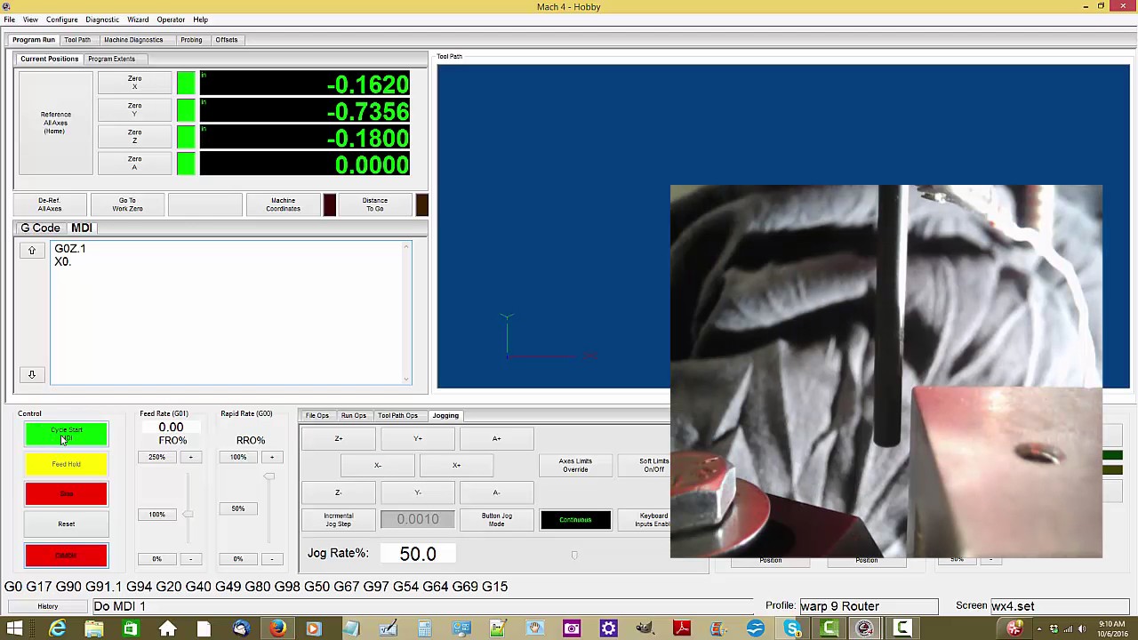Viewport: 1138px width, 640px height.
Task: Click the jog rate slider handle
Action: point(574,556)
